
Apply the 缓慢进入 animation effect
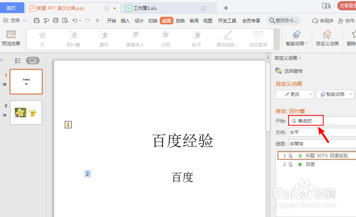tap(135, 39)
